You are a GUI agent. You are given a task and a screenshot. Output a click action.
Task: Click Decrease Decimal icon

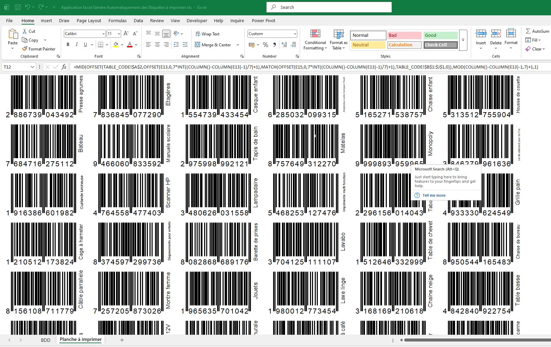tap(293, 45)
